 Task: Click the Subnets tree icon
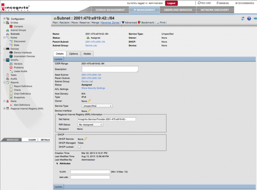(x=8, y=34)
